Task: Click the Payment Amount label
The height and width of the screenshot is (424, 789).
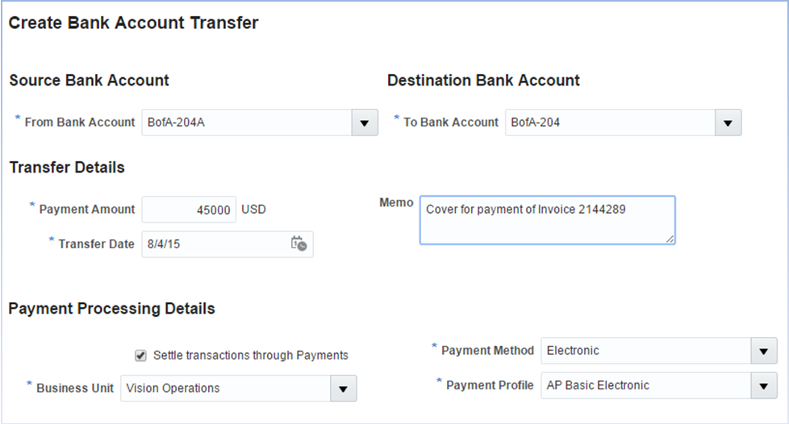Action: pos(87,210)
